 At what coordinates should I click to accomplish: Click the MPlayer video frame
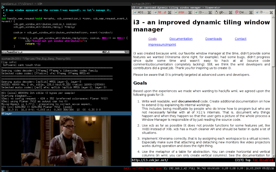(66, 141)
